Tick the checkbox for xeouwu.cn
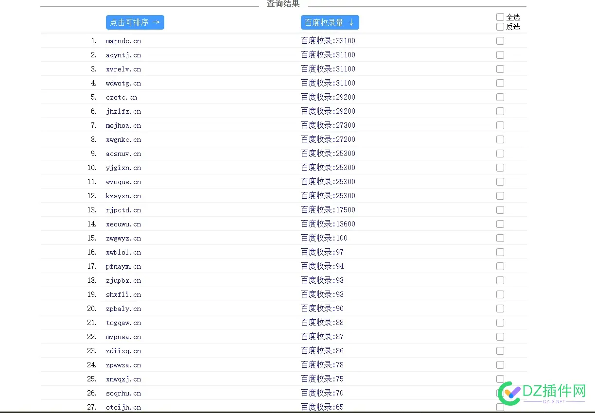The width and height of the screenshot is (595, 413). 500,224
